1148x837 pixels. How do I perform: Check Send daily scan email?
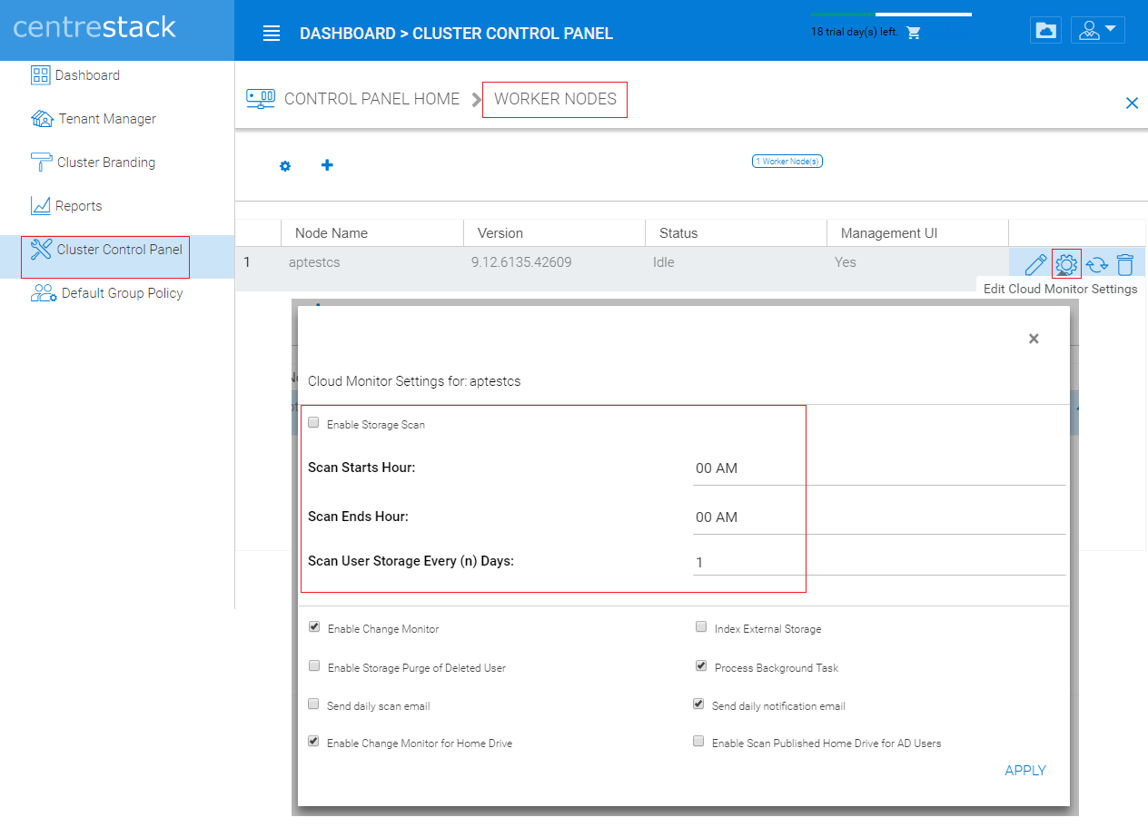314,704
